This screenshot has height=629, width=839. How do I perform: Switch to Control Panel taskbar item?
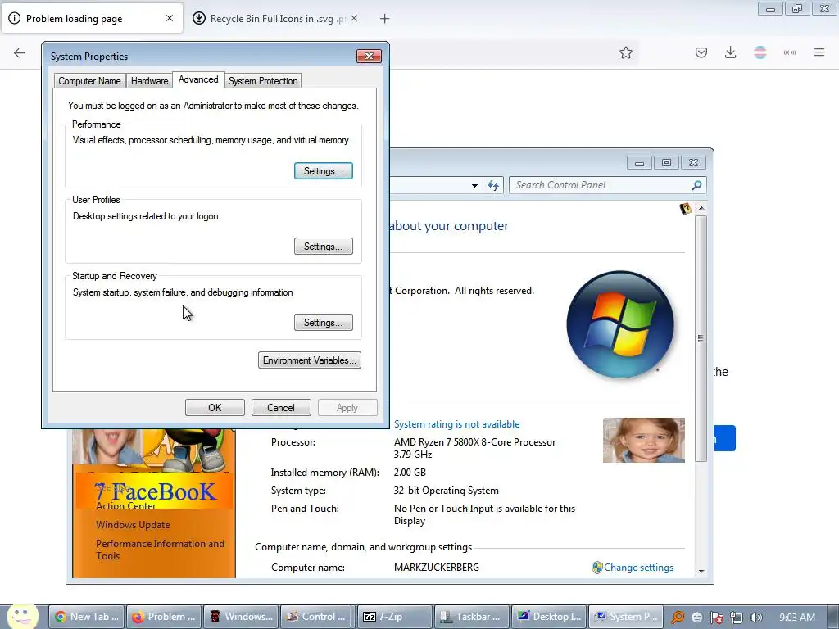pos(318,617)
